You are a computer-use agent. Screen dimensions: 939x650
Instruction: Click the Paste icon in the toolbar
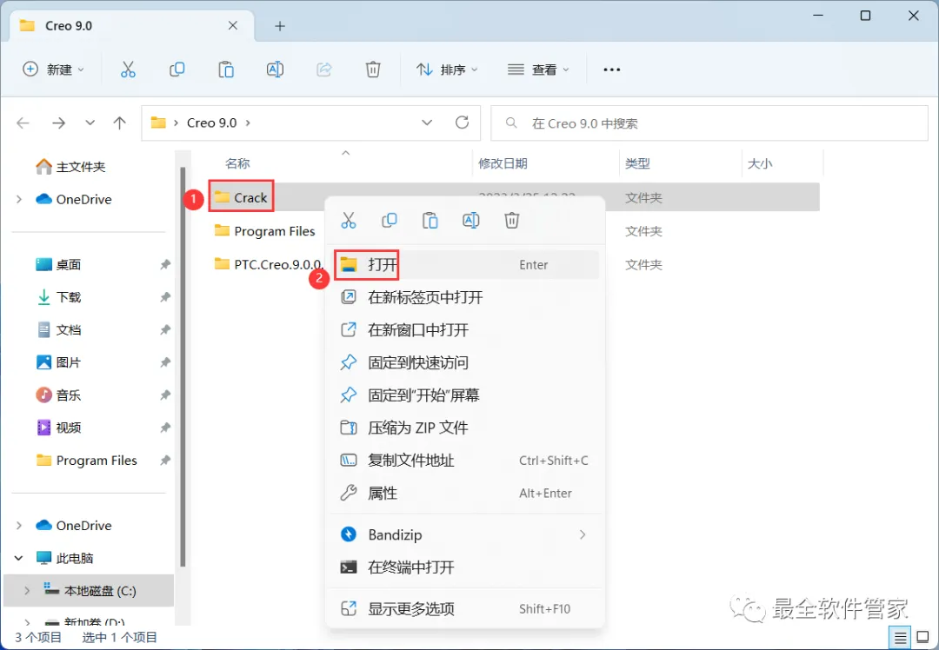(226, 70)
